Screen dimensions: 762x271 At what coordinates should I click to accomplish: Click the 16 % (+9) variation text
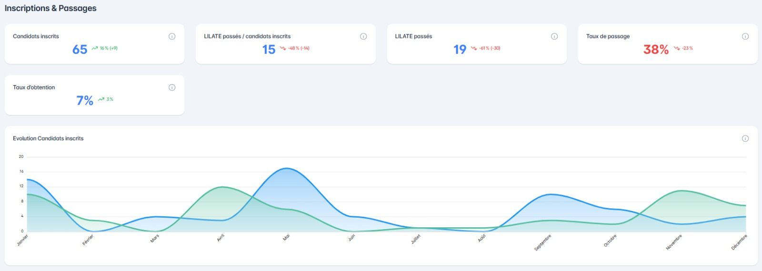click(x=109, y=48)
